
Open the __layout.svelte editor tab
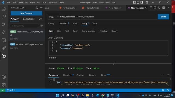pyautogui.click(x=91, y=8)
